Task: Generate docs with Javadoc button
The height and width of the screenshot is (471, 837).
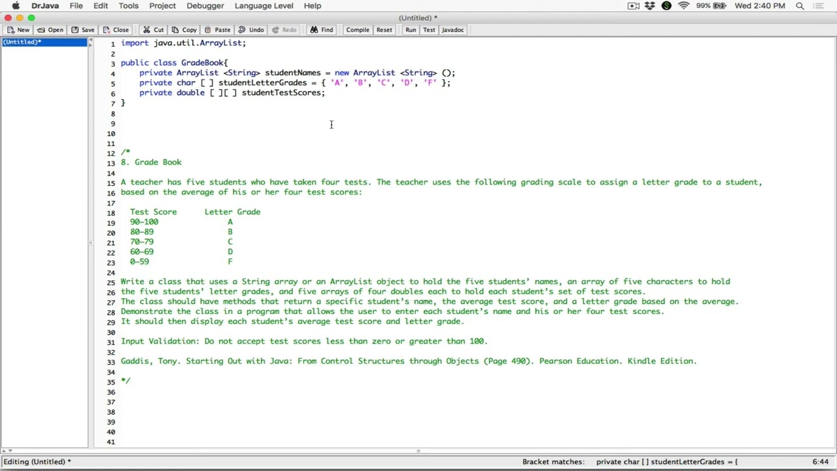Action: coord(453,30)
